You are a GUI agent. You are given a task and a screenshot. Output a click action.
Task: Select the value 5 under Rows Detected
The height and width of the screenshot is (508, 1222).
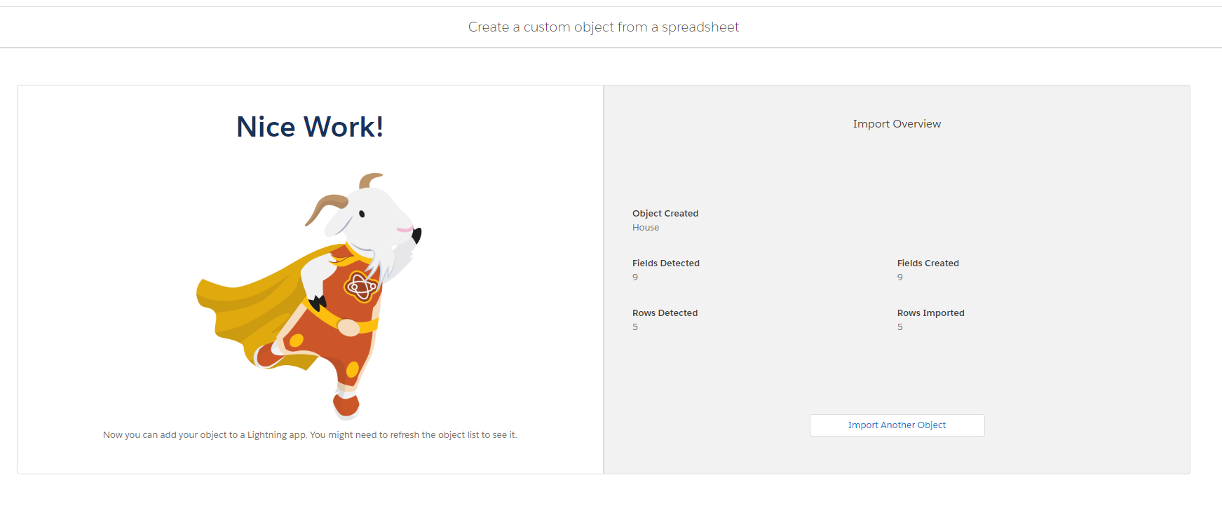(x=635, y=327)
